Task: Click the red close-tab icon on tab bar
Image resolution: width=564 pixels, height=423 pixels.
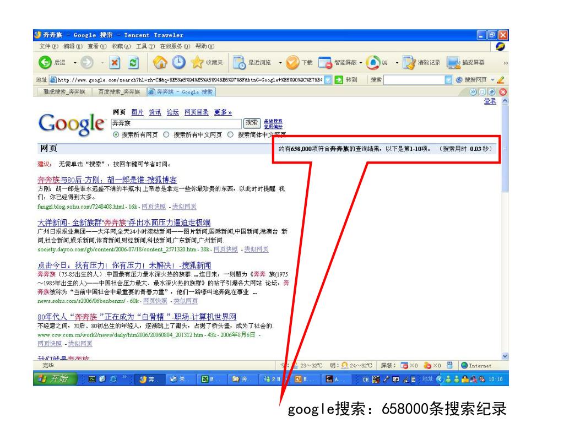Action: (x=503, y=92)
